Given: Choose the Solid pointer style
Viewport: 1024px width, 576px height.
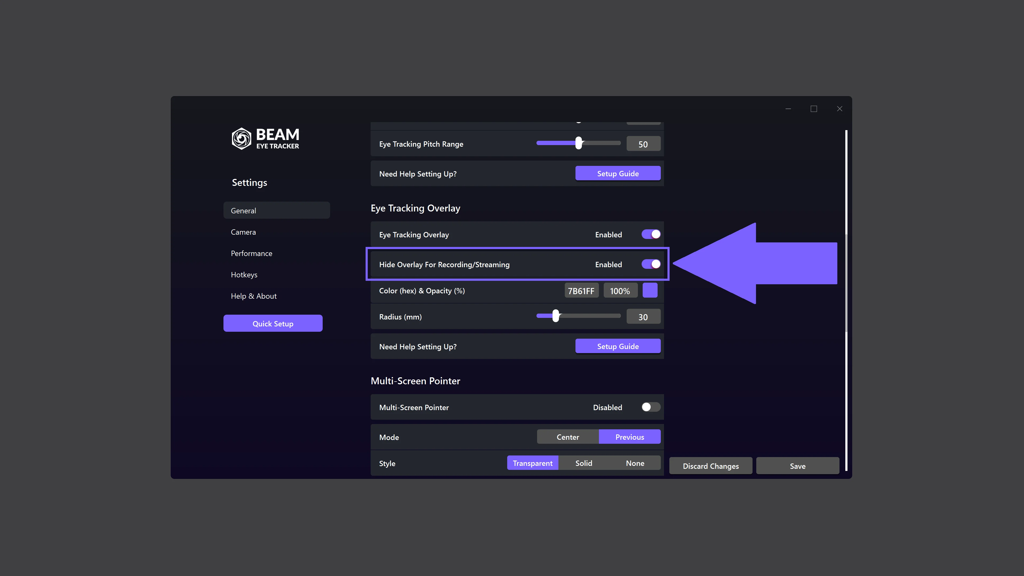Looking at the screenshot, I should pyautogui.click(x=583, y=463).
